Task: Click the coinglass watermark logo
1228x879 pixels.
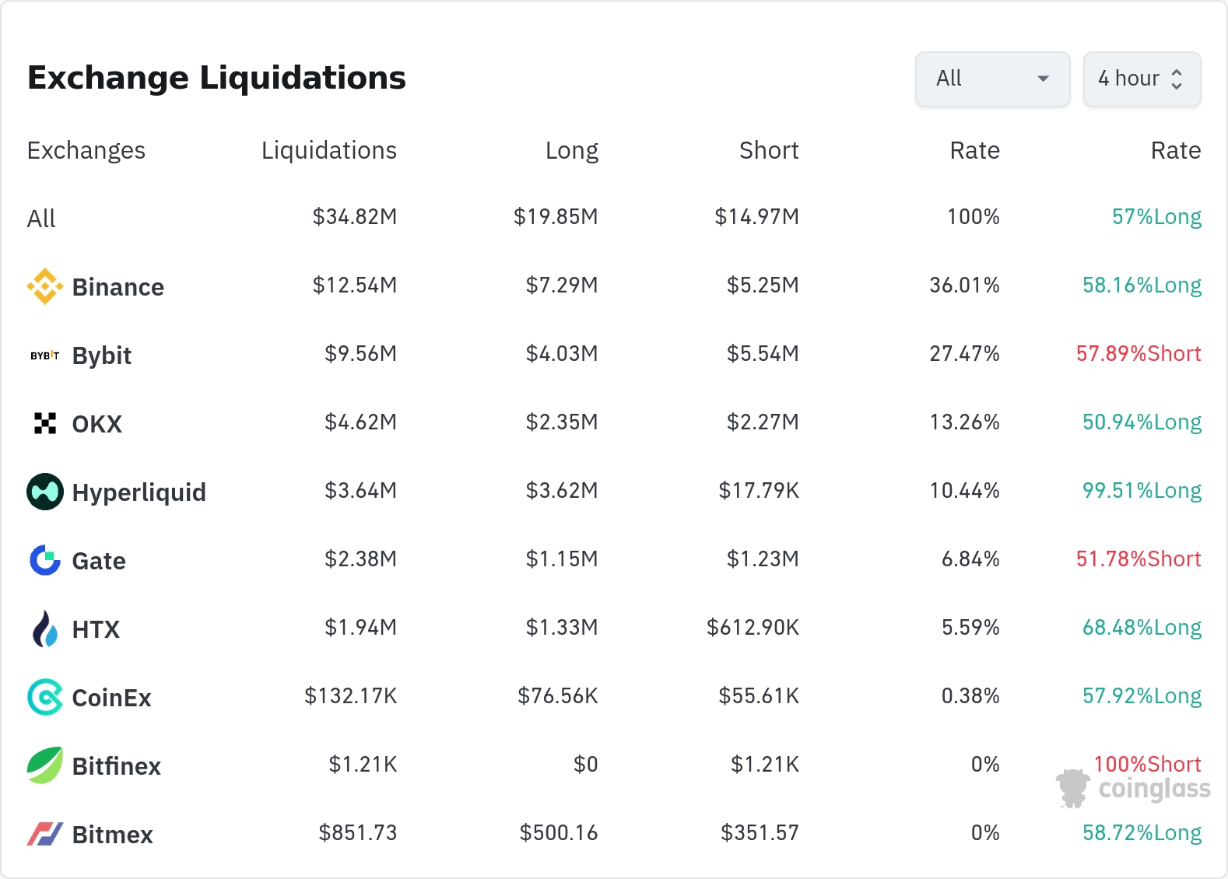Action: pos(1133,788)
